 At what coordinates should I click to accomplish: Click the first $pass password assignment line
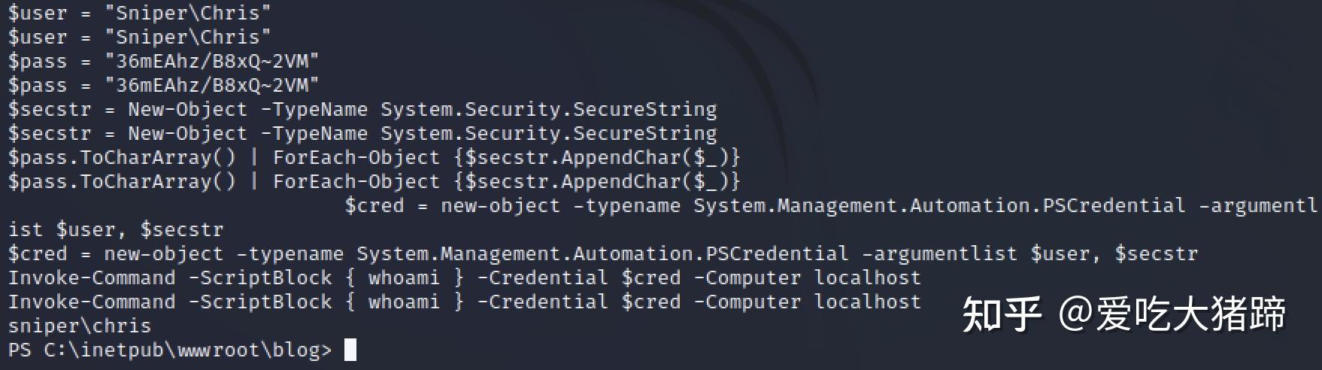[x=164, y=61]
